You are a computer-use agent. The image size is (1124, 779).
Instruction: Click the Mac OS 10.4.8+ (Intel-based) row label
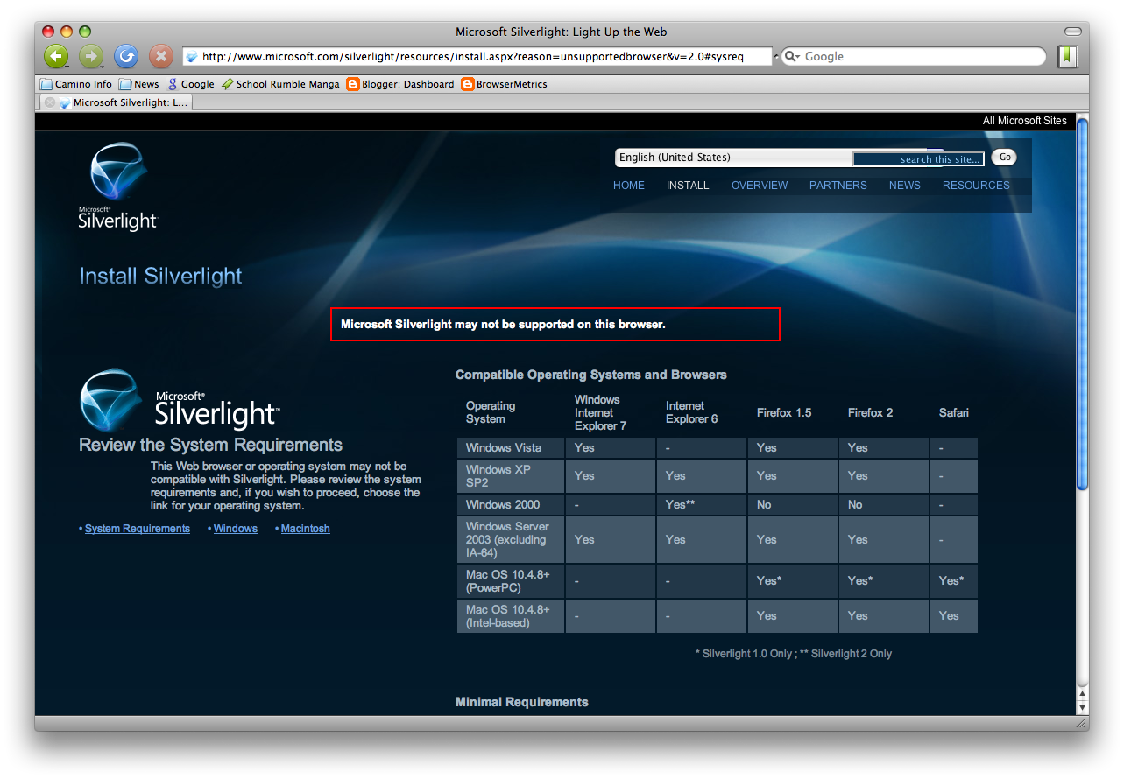508,616
